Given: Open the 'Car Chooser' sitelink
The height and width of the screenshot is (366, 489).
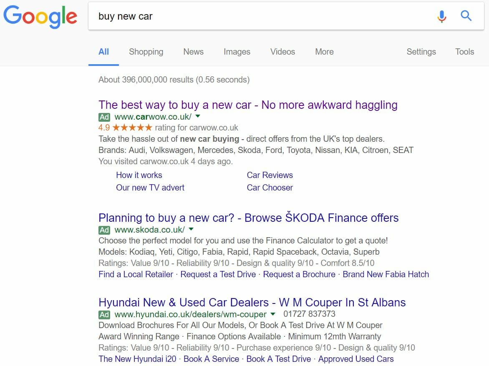Looking at the screenshot, I should [270, 188].
